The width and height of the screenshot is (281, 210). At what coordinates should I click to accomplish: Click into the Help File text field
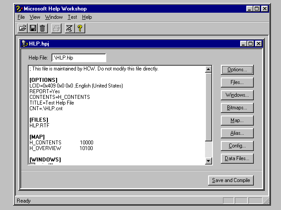pyautogui.click(x=79, y=58)
